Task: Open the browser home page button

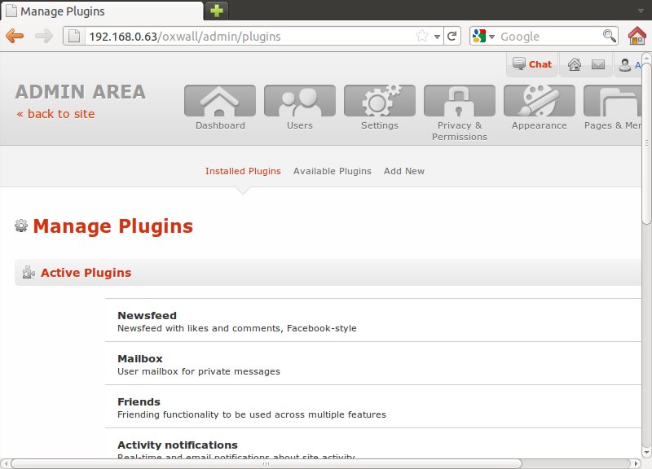Action: coord(637,36)
